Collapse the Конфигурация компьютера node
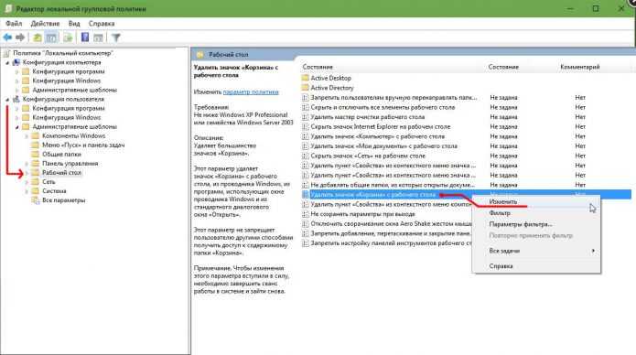The image size is (636, 355). (x=7, y=63)
